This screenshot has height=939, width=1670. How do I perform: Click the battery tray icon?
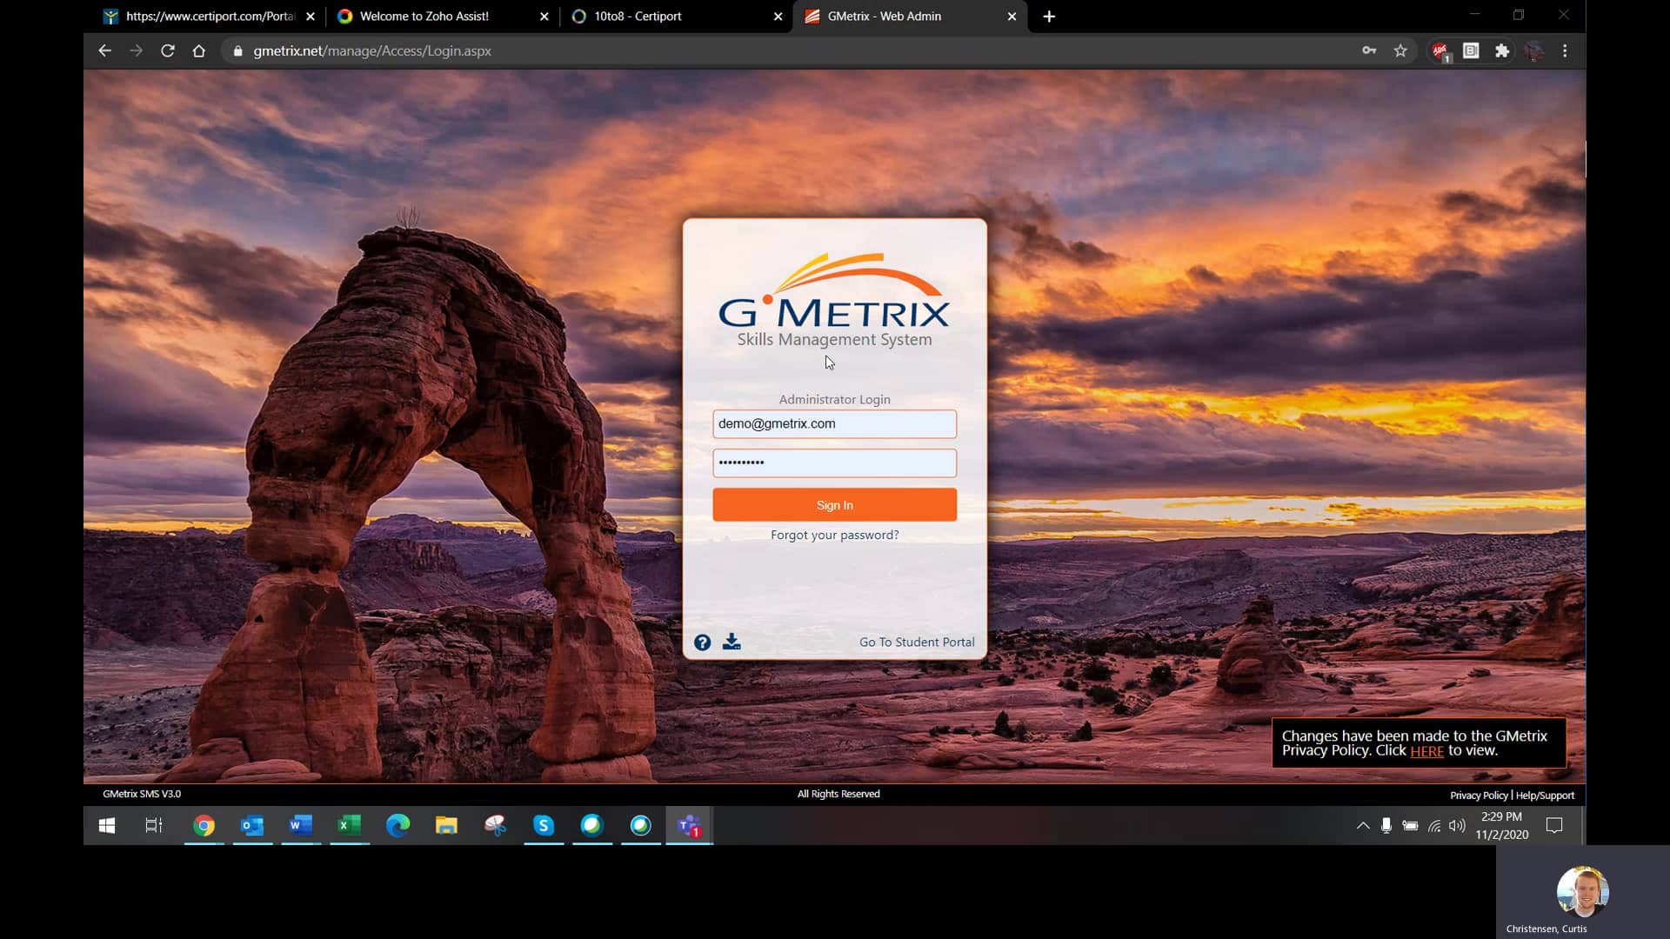coord(1410,826)
